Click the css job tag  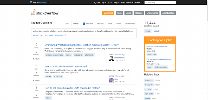tap(154, 55)
